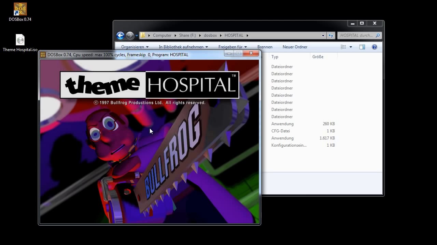Go back in Explorer navigation
Screen dimensions: 437x245
(x=120, y=35)
